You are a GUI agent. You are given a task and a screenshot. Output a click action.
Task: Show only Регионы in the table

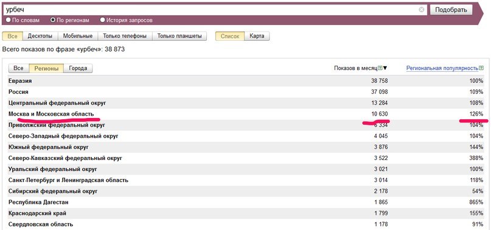click(x=46, y=68)
